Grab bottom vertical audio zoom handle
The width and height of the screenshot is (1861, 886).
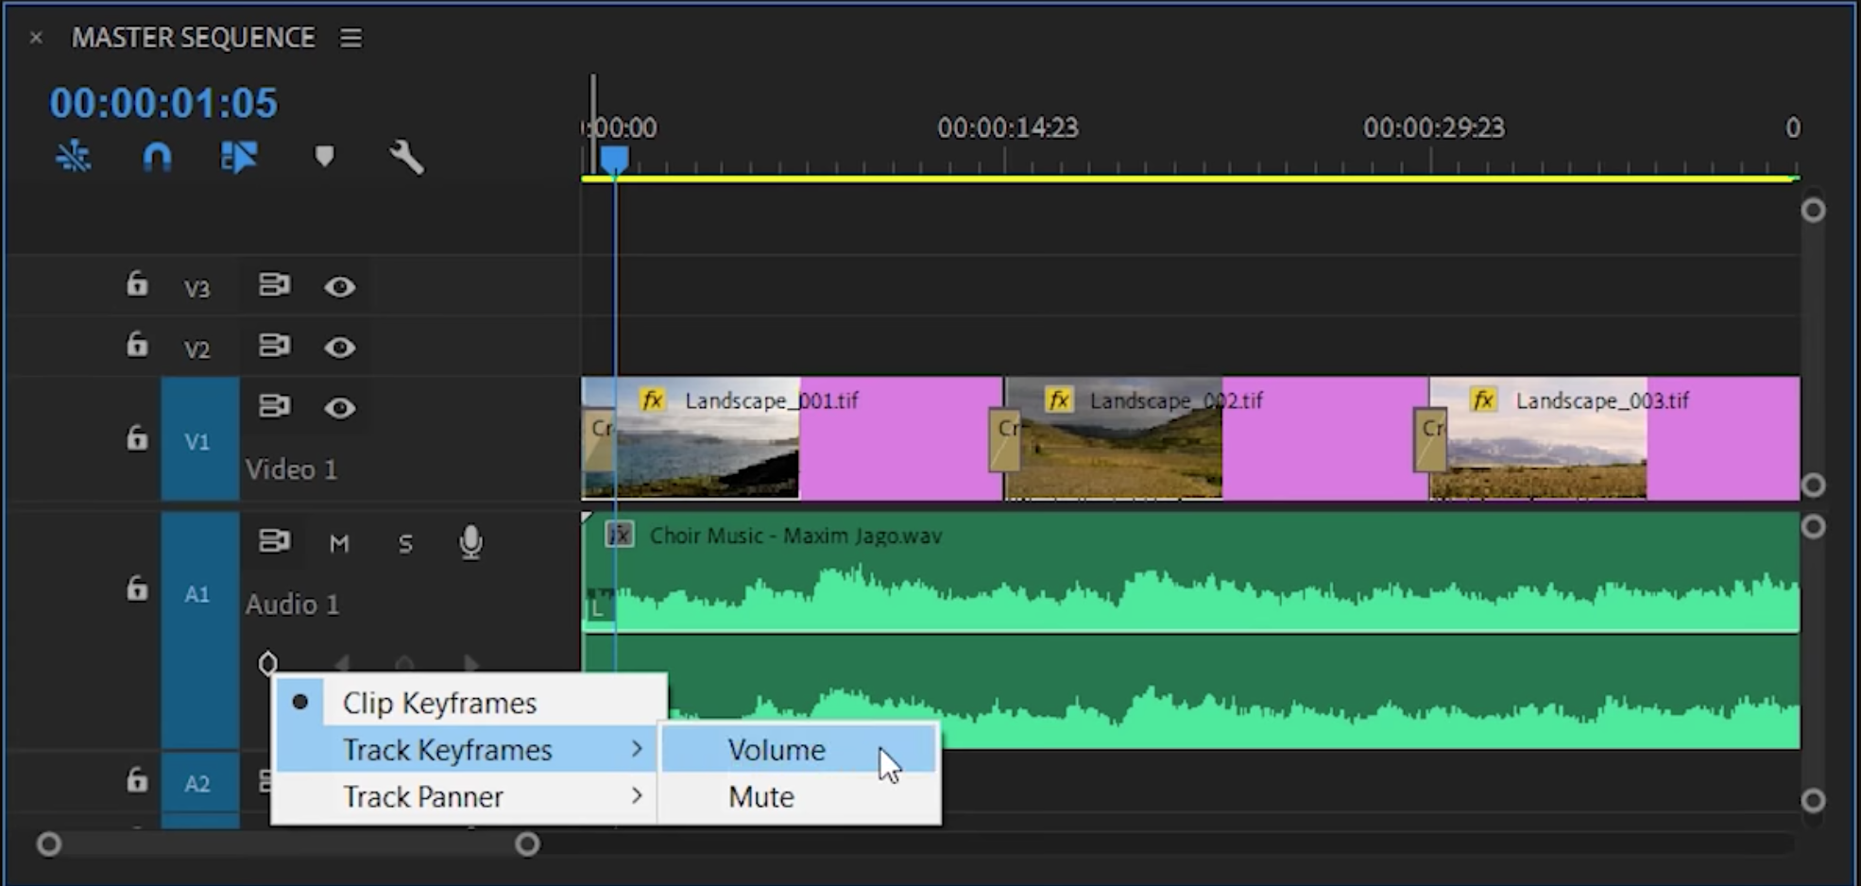(1813, 801)
